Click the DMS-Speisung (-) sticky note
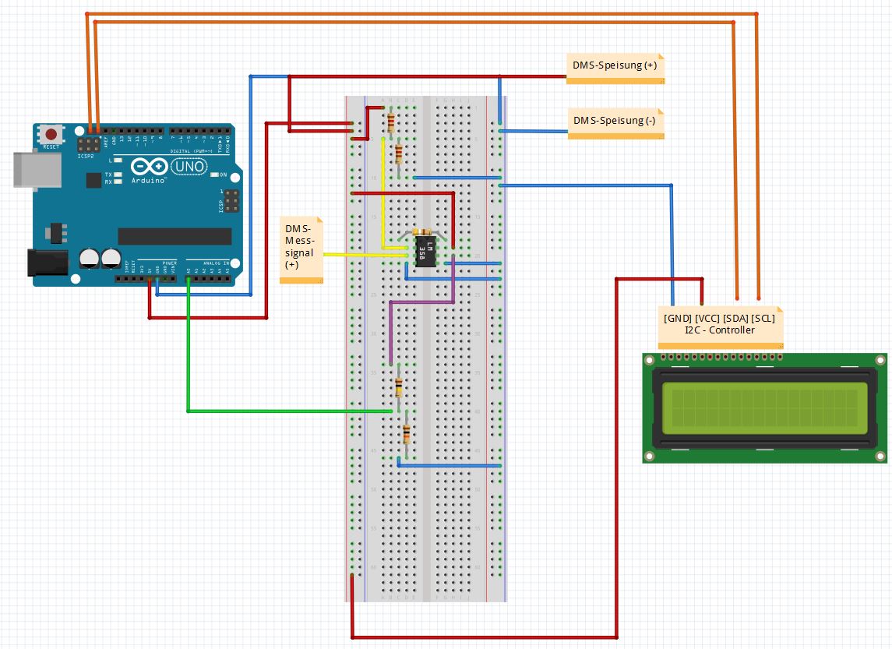 [615, 122]
